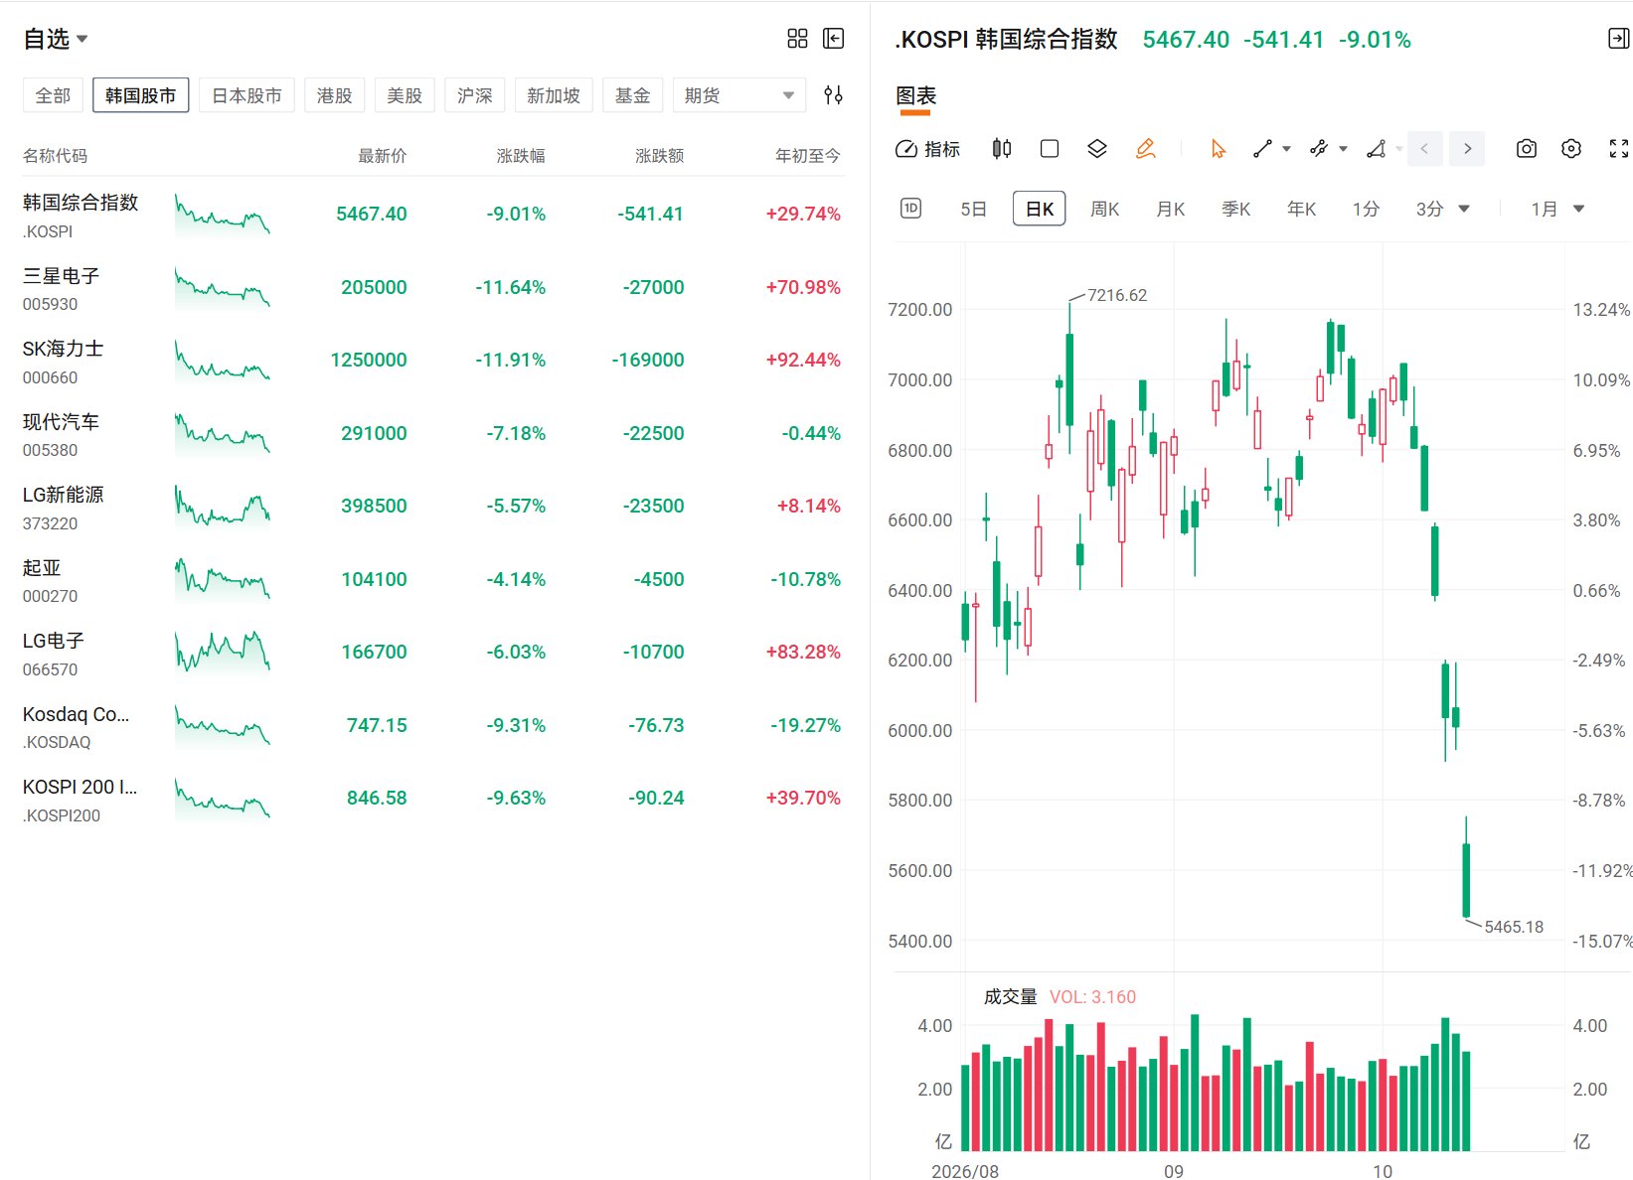Viewport: 1633px width, 1180px height.
Task: Expand channel tool options arrow
Action: point(1343,149)
